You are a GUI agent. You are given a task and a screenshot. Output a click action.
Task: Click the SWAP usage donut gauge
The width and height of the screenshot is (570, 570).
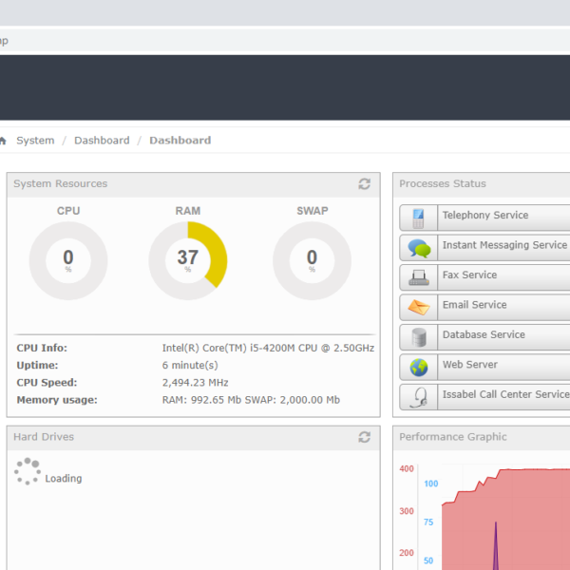pyautogui.click(x=312, y=260)
